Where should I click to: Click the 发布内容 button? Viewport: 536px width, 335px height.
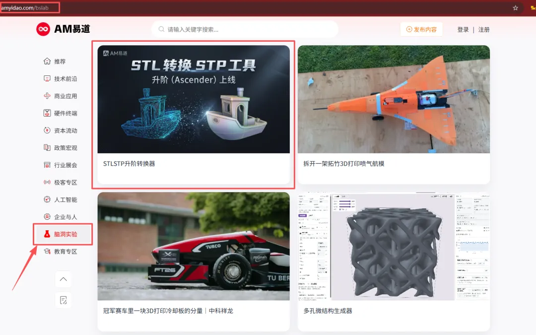[x=421, y=29]
